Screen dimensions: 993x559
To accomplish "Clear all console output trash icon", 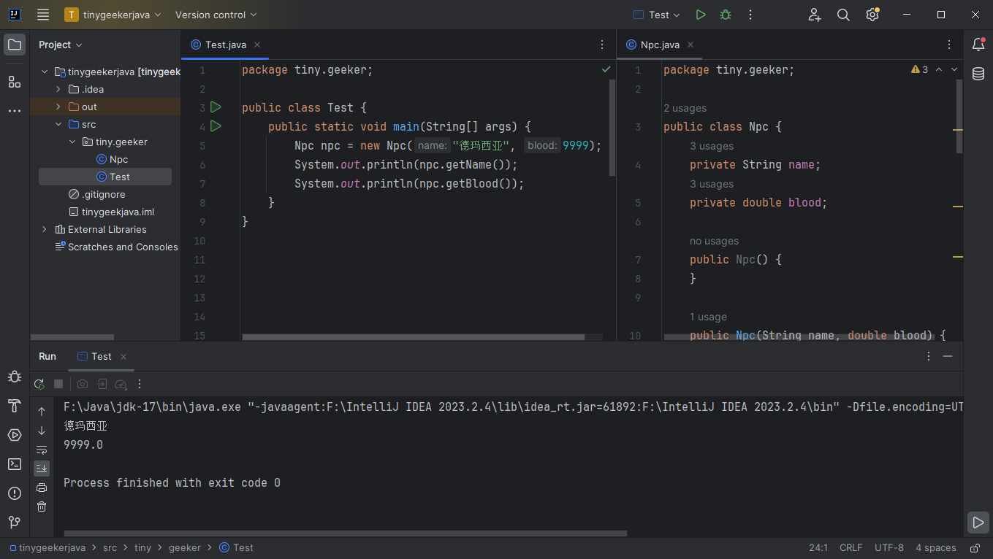I will (42, 506).
